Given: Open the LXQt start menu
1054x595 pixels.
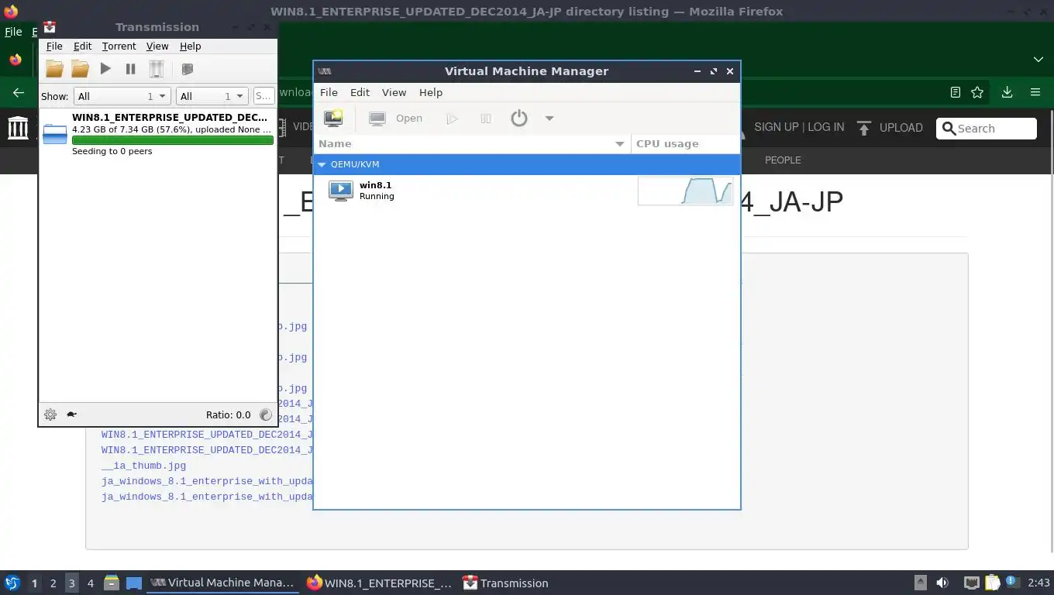Looking at the screenshot, I should click(12, 583).
